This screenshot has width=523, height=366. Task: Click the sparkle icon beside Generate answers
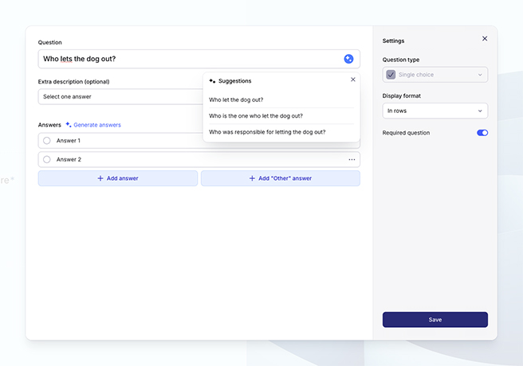click(x=69, y=125)
